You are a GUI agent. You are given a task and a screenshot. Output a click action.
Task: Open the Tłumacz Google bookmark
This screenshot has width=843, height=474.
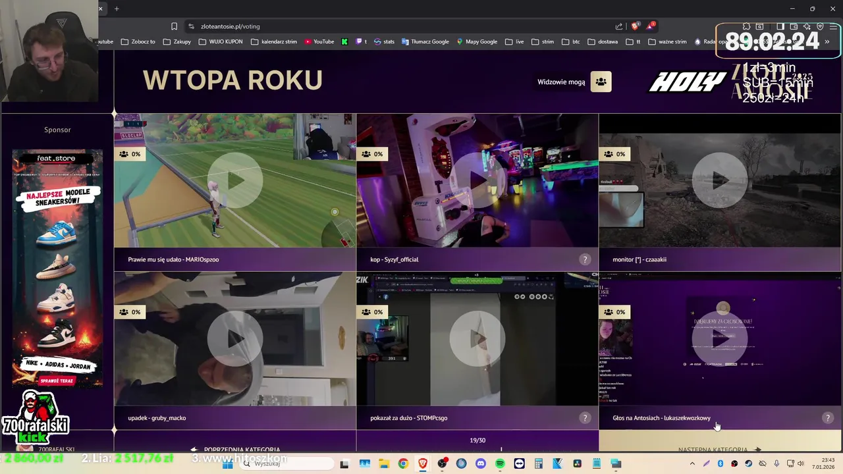[425, 41]
